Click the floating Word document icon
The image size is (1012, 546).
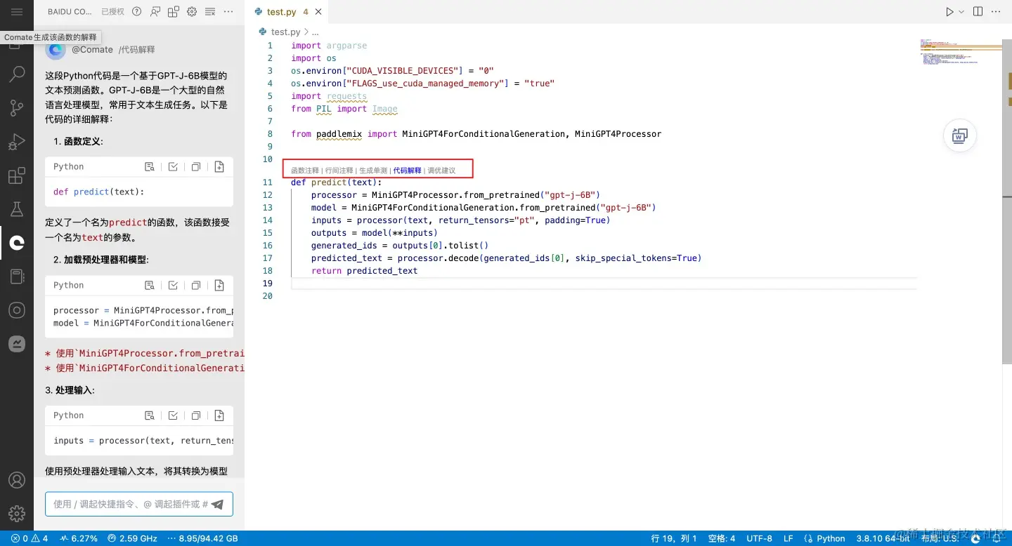pyautogui.click(x=959, y=136)
